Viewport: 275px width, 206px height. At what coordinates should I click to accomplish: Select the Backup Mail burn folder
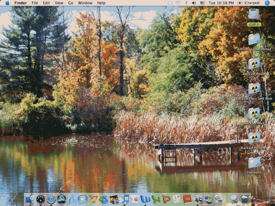tap(254, 114)
